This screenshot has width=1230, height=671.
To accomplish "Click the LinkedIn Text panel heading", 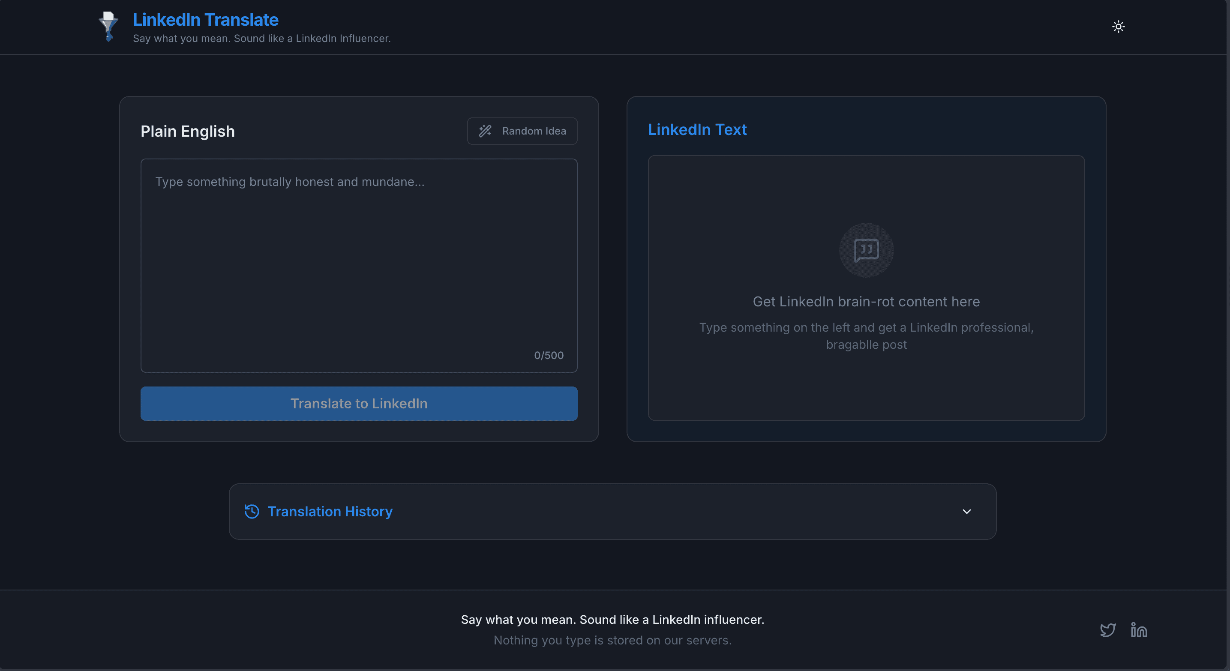I will tap(697, 129).
